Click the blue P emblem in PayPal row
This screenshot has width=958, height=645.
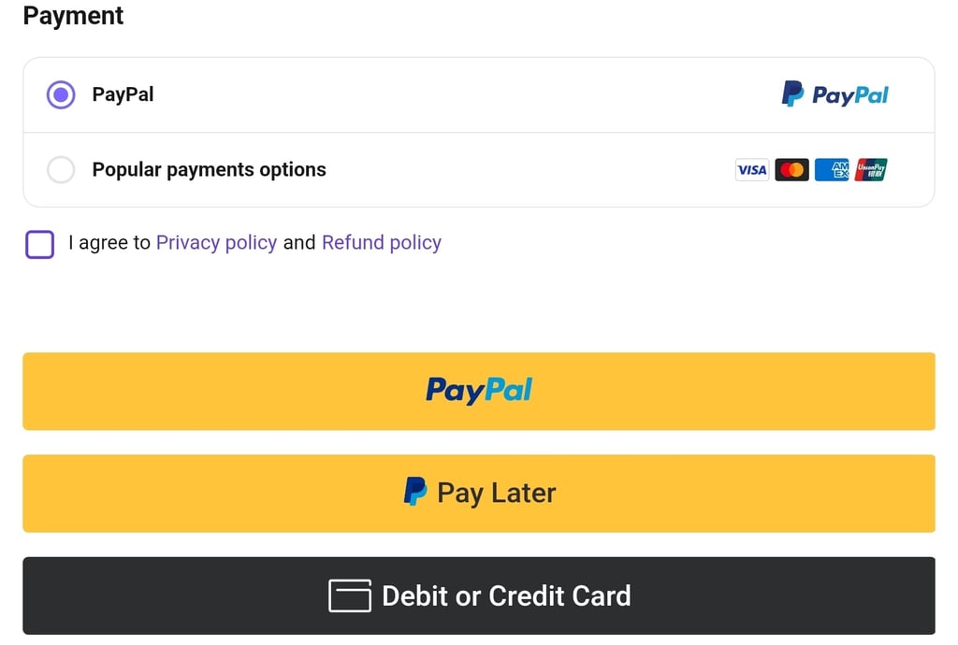[x=792, y=94]
